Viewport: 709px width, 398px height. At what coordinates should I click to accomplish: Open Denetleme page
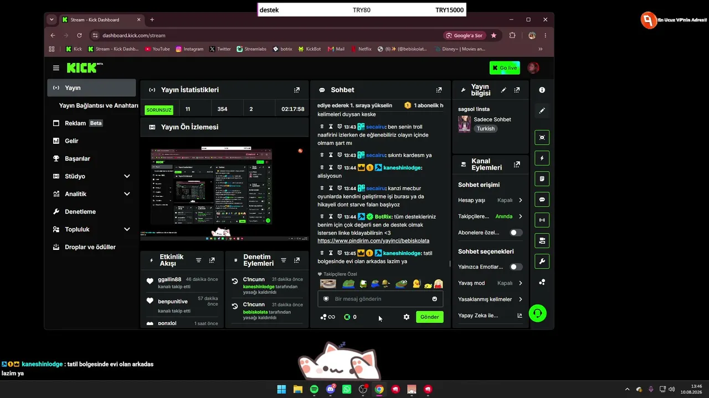[91, 212]
